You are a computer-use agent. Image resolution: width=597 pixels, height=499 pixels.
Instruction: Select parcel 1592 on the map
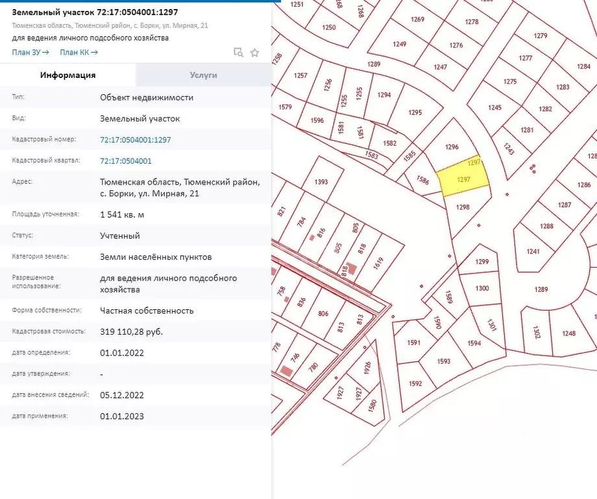click(x=416, y=383)
